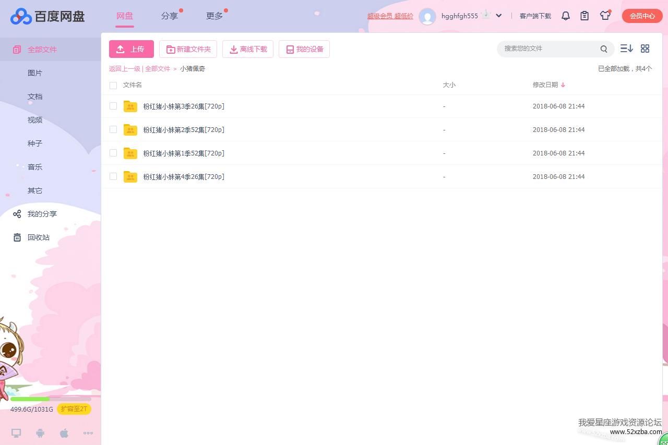Click the desktop client icon at sidebar bottom
This screenshot has height=445, width=668.
[16, 433]
